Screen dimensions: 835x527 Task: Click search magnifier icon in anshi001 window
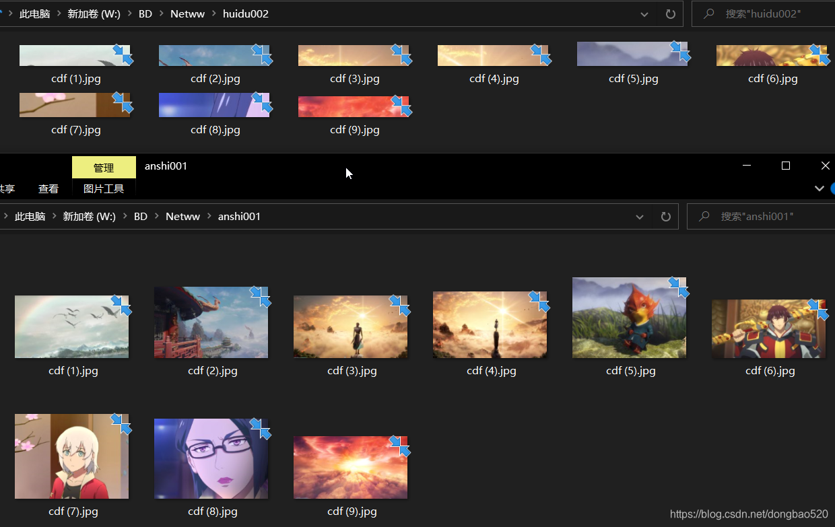coord(704,216)
